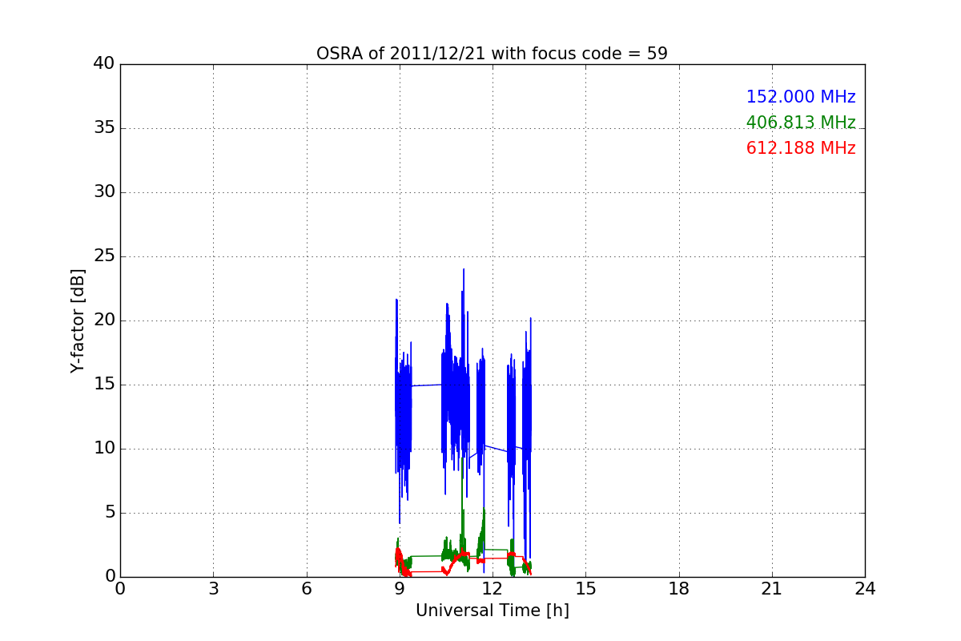Click the x-axis tick label 21
Viewport: 961px width, 641px height.
[772, 589]
